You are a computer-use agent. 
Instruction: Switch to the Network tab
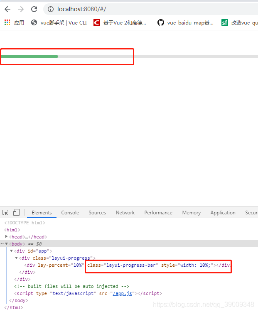point(125,213)
